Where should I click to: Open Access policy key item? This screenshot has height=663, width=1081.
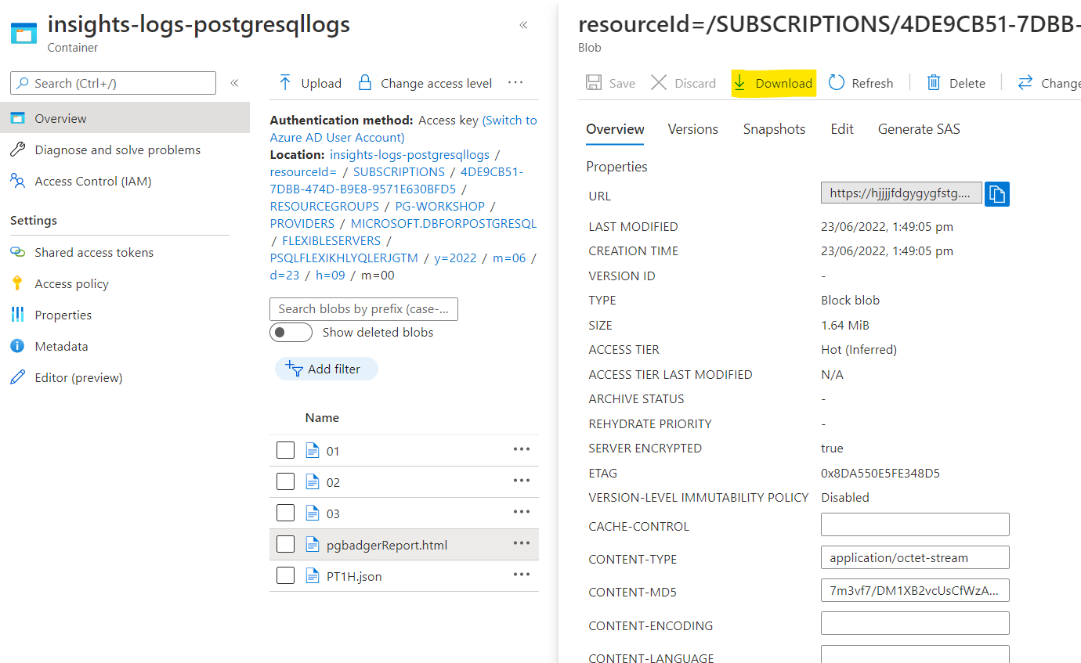click(x=71, y=283)
